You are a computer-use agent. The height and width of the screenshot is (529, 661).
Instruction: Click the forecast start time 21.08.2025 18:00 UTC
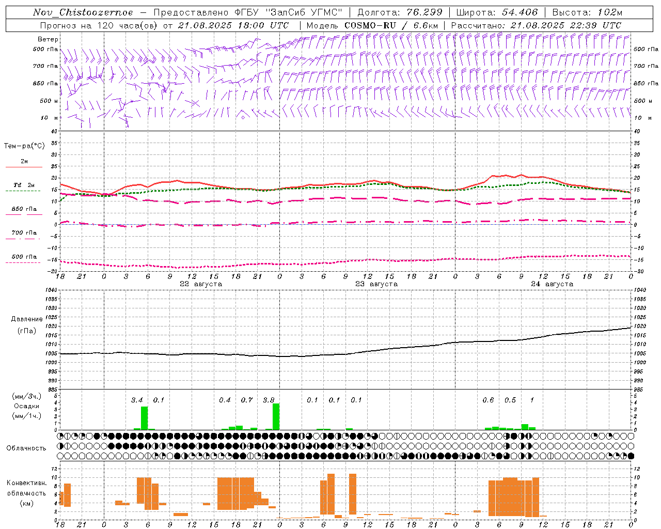(x=233, y=25)
